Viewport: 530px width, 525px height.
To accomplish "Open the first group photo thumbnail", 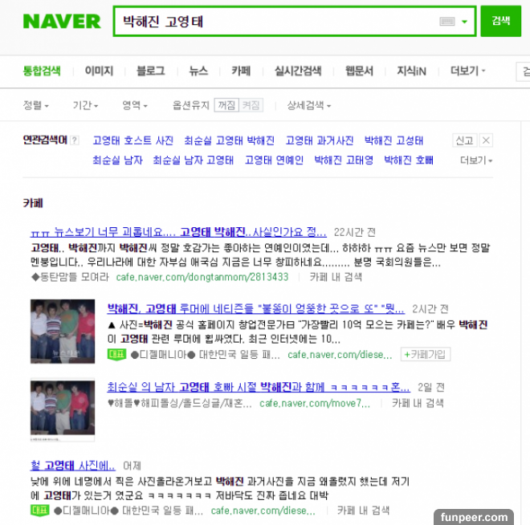I will point(63,331).
